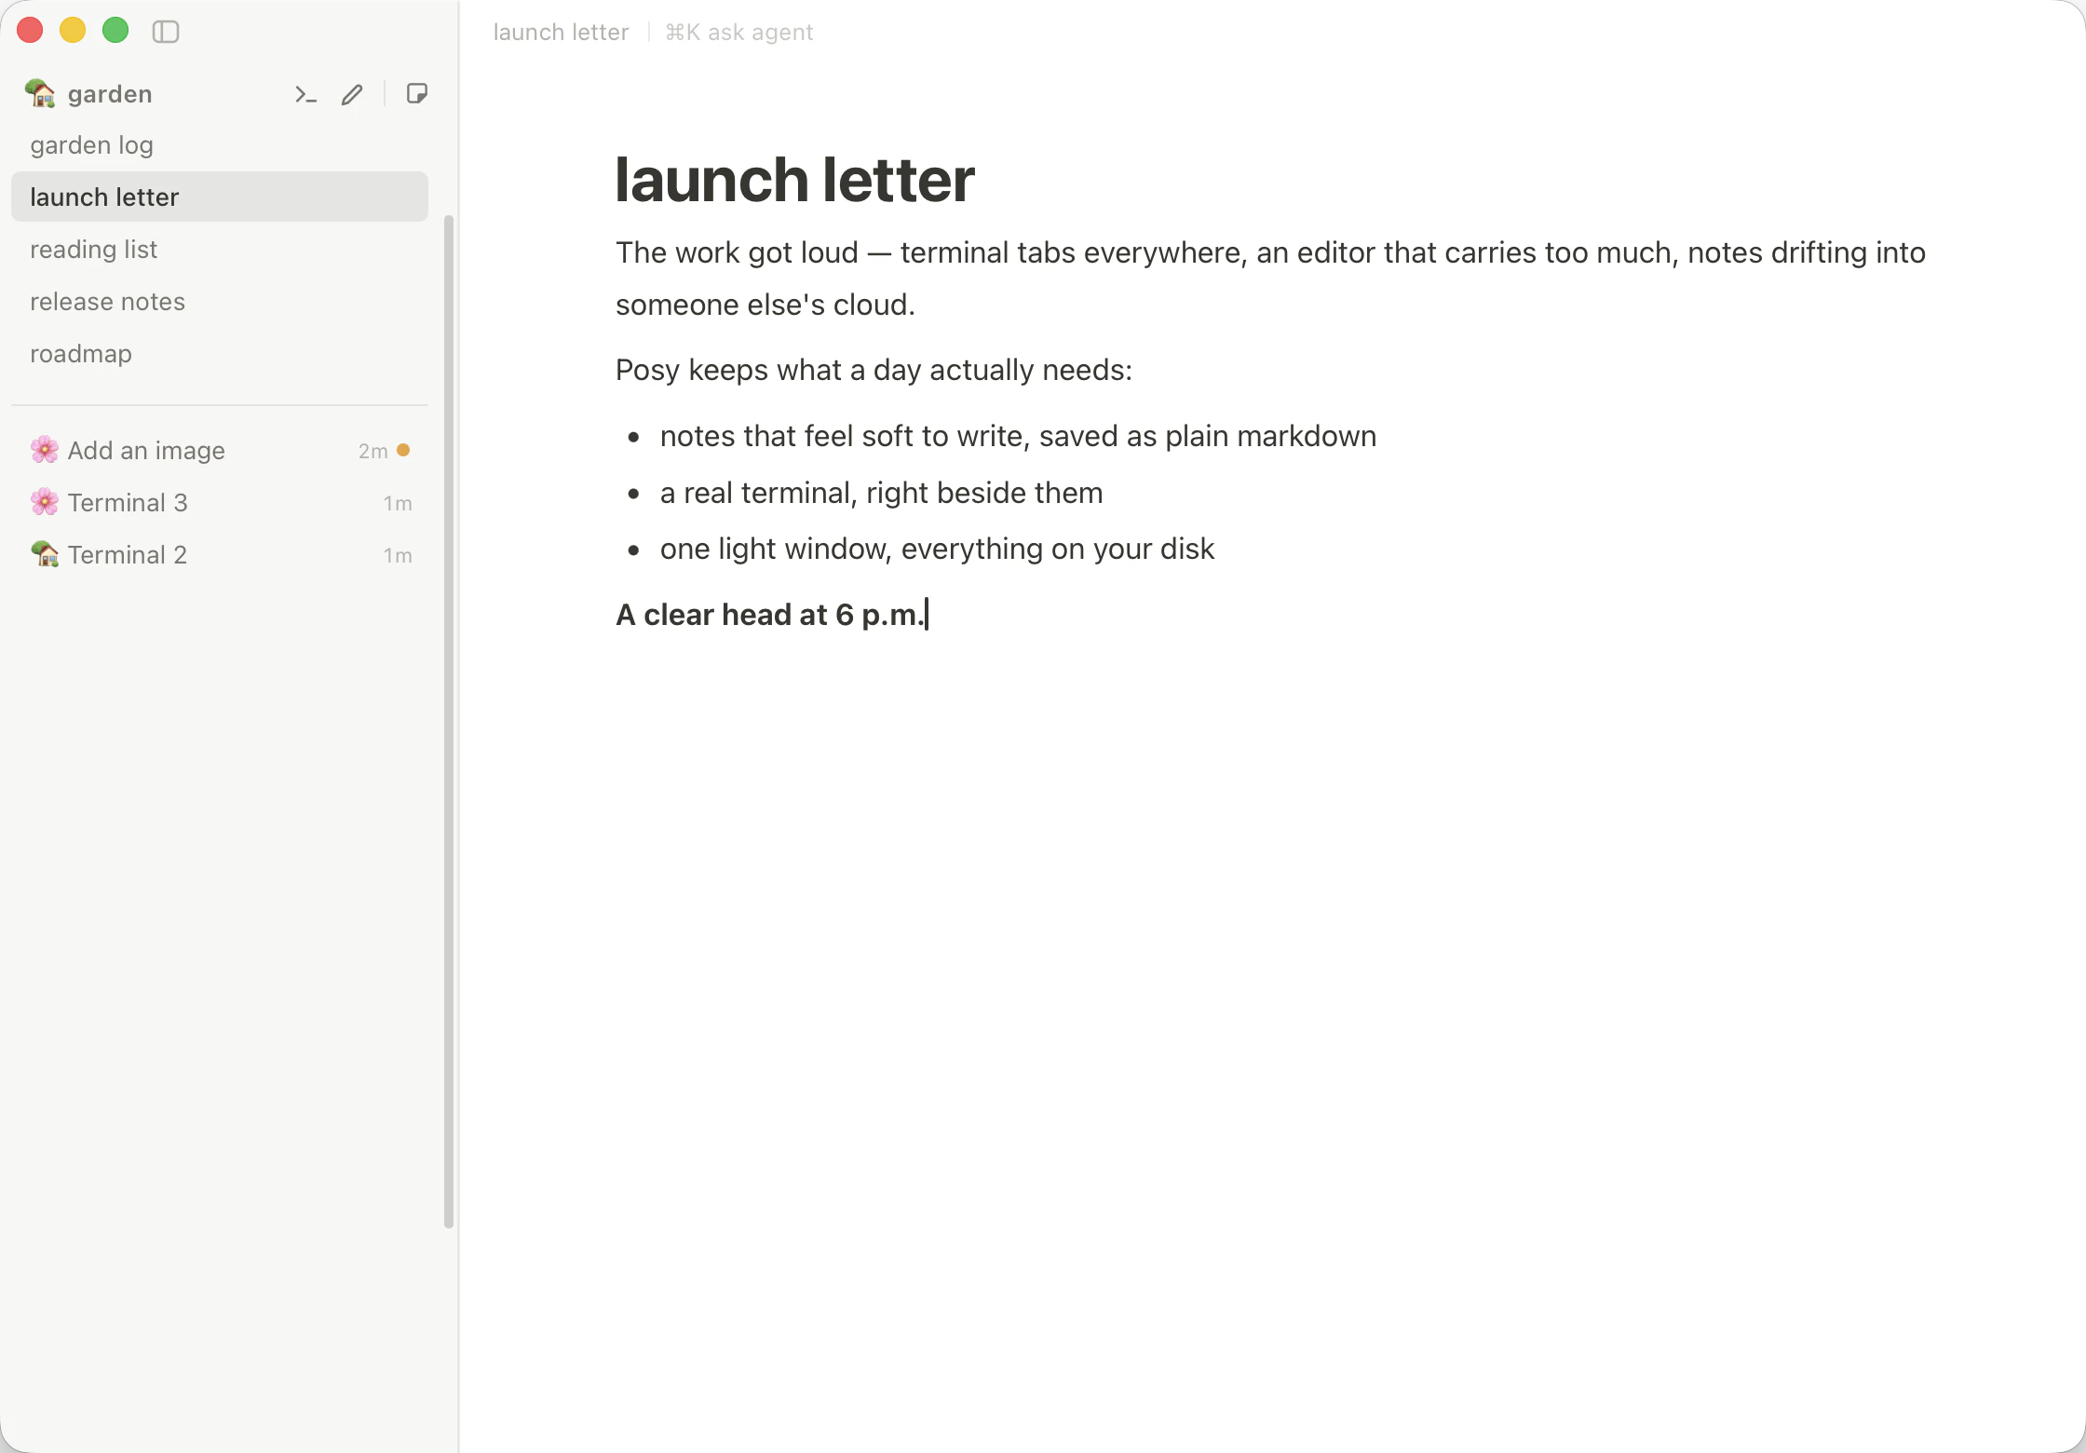Click the flower icon beside Add an image
2086x1453 pixels.
pos(44,450)
